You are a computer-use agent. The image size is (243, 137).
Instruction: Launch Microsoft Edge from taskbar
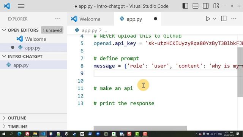pyautogui.click(x=19, y=134)
